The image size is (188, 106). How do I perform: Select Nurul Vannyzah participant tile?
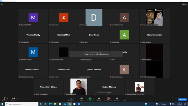coord(155,35)
